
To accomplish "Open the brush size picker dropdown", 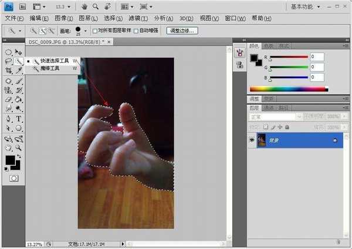I will pos(86,31).
